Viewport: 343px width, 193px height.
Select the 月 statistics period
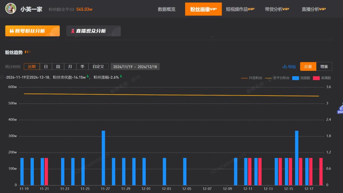click(70, 67)
